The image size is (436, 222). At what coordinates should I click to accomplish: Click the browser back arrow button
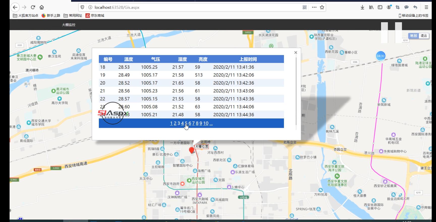tap(15, 7)
